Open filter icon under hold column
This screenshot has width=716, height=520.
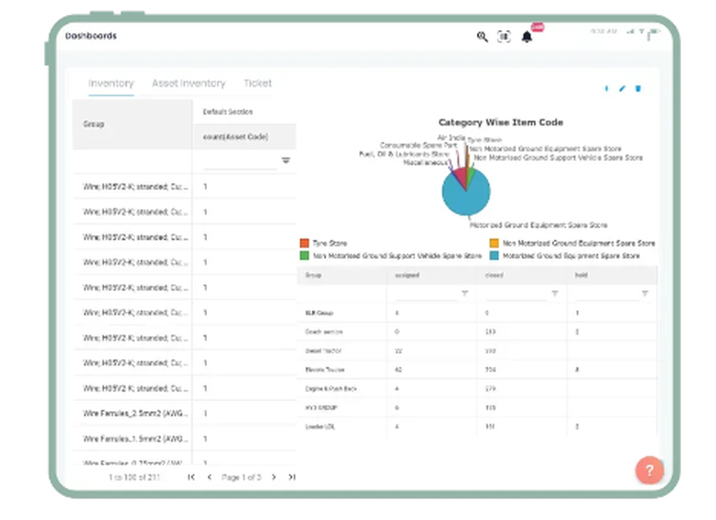(x=645, y=294)
